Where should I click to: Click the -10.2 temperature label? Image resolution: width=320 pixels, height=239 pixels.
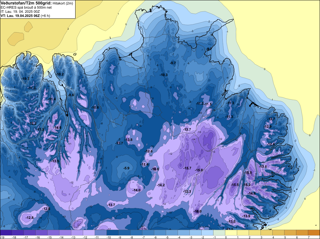(x=60, y=74)
